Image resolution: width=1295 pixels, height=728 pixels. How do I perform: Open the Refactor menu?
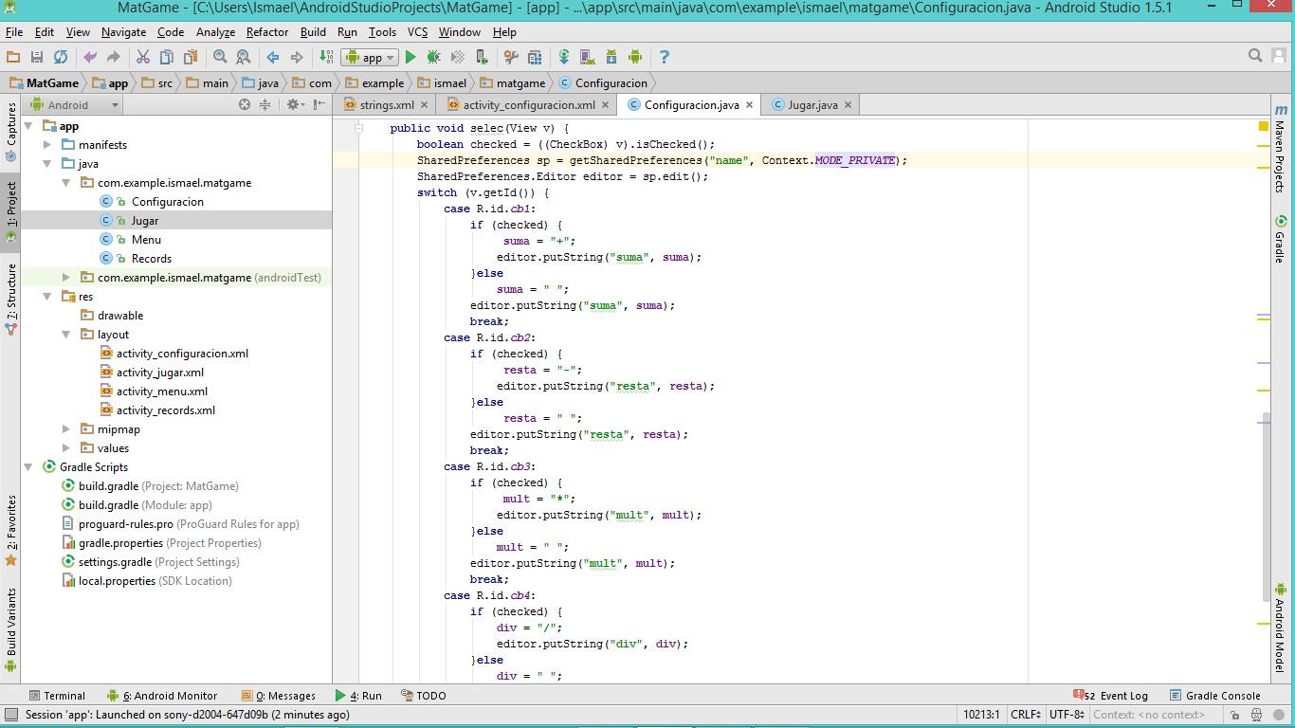pos(267,31)
